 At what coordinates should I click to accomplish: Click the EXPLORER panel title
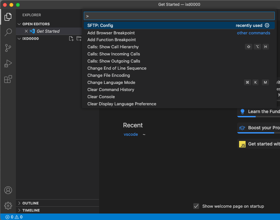pos(32,15)
